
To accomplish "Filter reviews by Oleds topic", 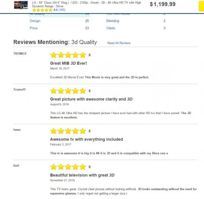I will click(x=111, y=28).
